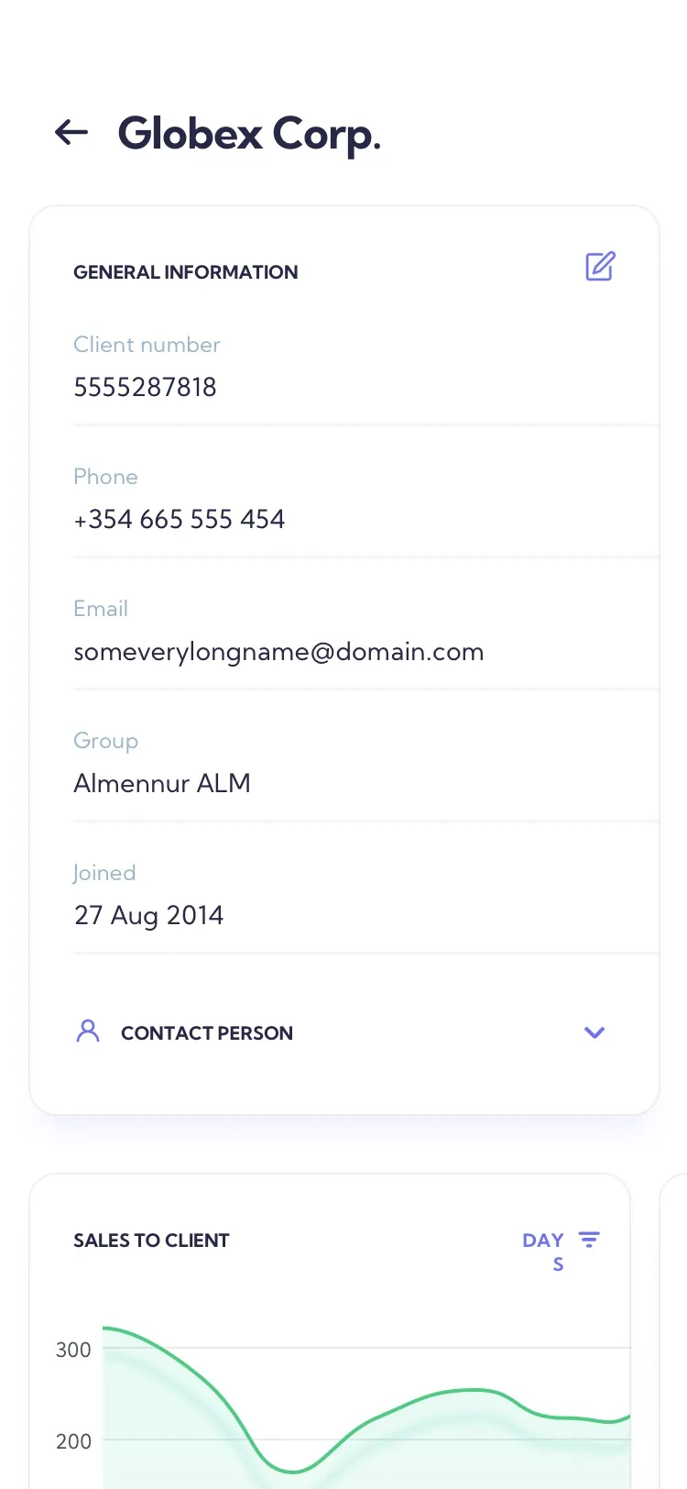
Task: Tap the partially visible next card at right edge
Action: click(674, 1331)
